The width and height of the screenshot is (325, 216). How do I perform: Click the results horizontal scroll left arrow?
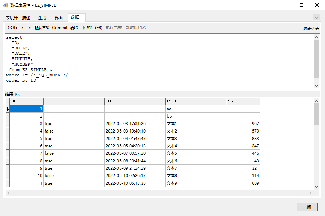8,193
